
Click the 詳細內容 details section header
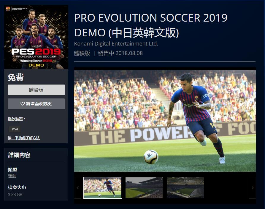(x=19, y=155)
